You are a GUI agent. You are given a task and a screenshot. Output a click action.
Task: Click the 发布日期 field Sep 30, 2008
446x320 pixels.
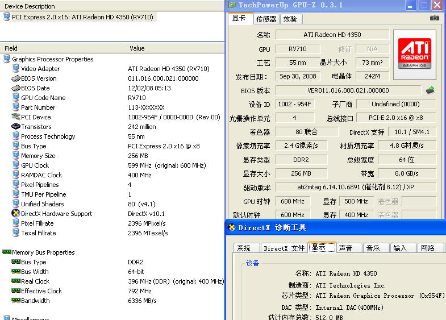pos(298,76)
